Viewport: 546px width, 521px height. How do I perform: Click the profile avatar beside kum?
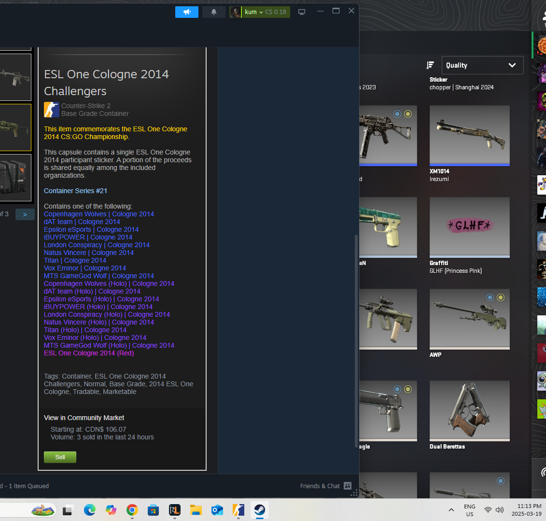click(236, 12)
